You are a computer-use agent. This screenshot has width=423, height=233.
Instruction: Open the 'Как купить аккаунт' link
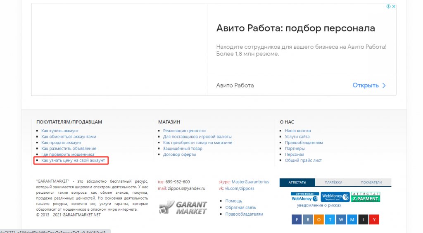click(60, 131)
